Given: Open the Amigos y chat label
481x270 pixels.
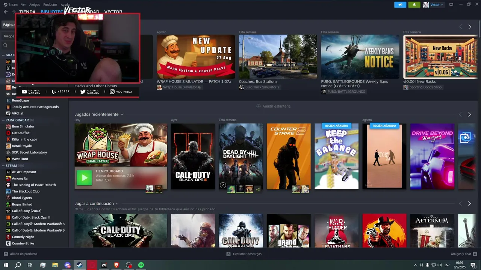Looking at the screenshot, I should pyautogui.click(x=461, y=254).
